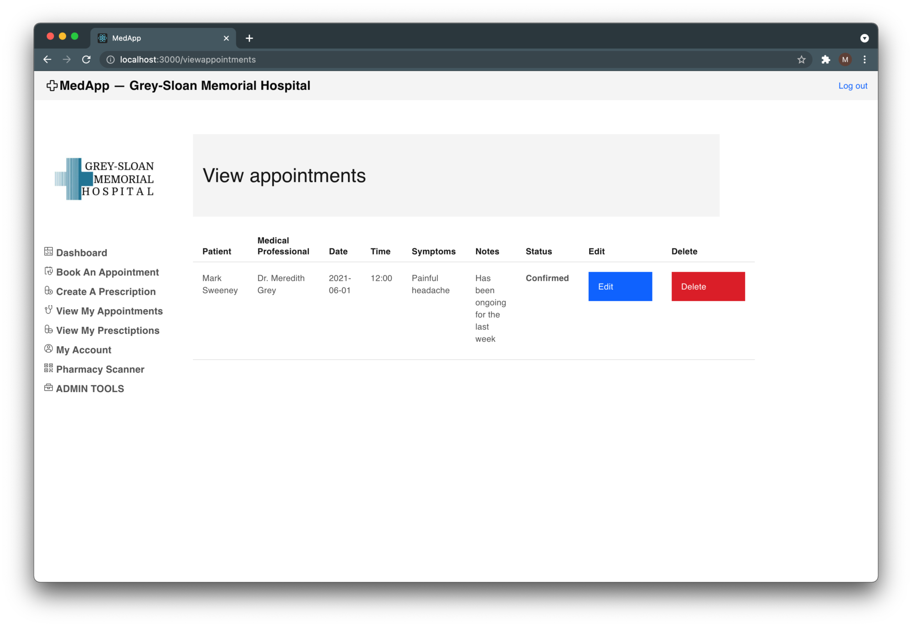912x627 pixels.
Task: Open the Chrome three-dot menu
Action: pos(865,60)
